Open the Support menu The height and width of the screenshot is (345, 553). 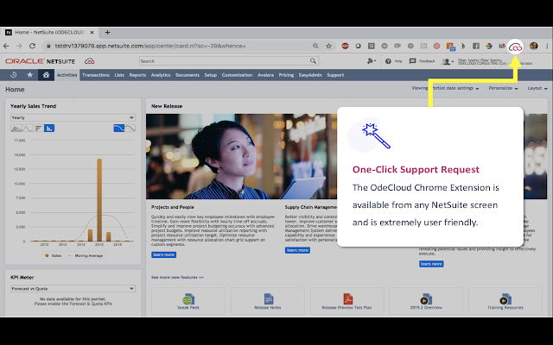pyautogui.click(x=335, y=75)
